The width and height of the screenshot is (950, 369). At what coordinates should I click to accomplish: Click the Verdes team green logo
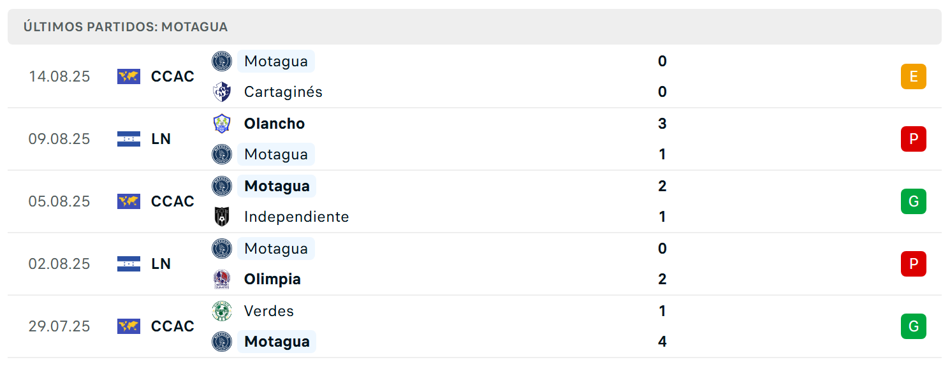(222, 311)
